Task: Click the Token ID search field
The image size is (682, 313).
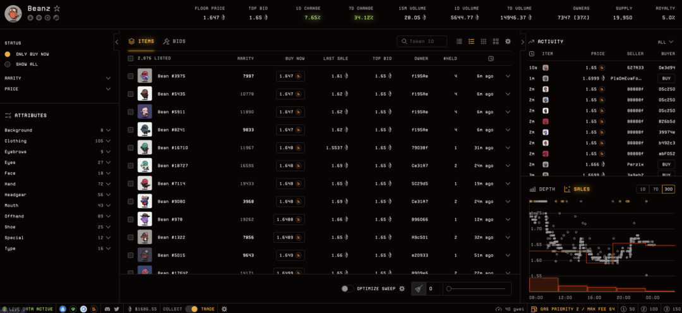Action: click(422, 41)
